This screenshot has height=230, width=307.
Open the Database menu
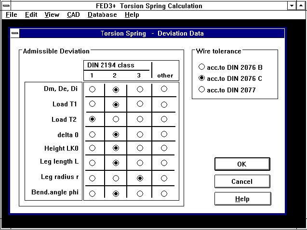102,15
